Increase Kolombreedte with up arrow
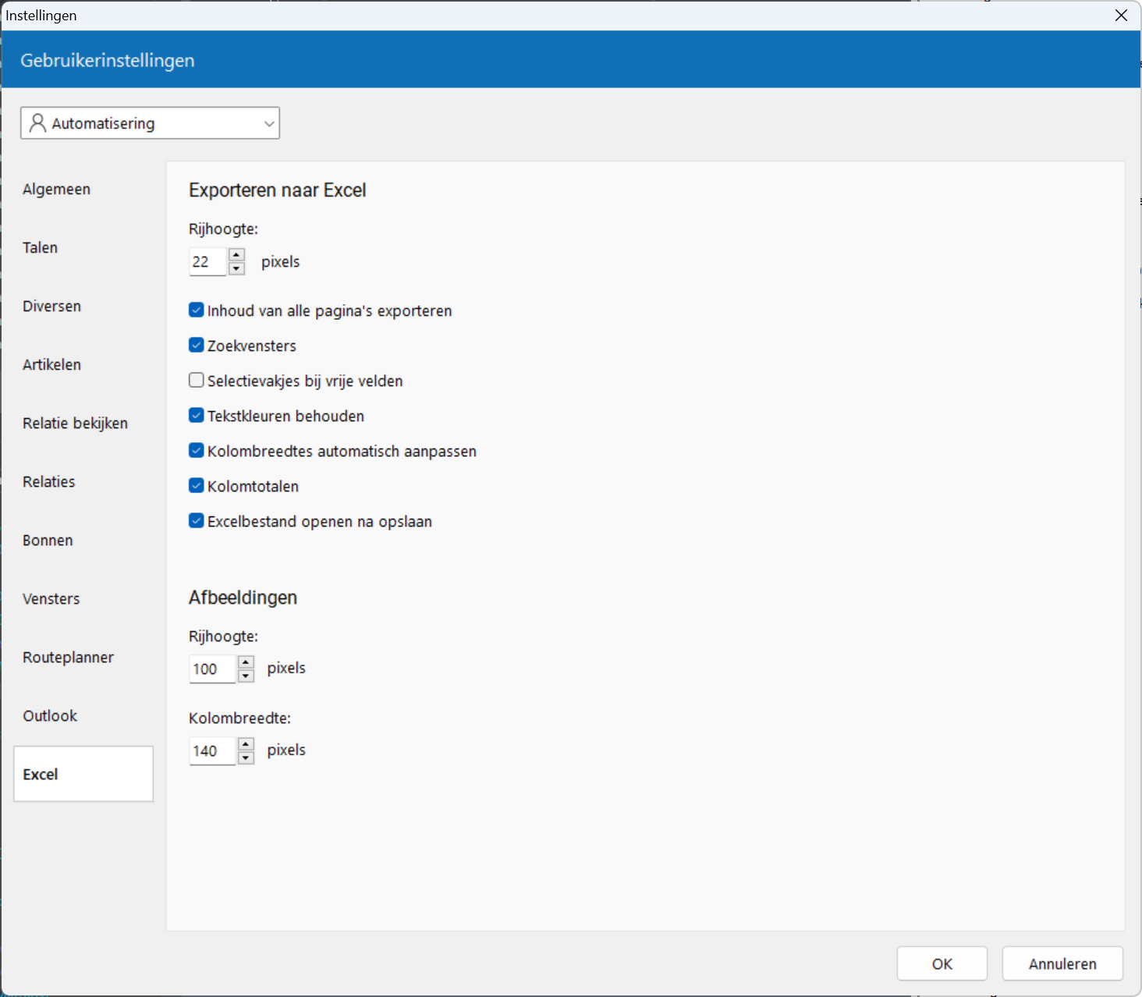Viewport: 1142px width, 997px height. click(x=246, y=743)
